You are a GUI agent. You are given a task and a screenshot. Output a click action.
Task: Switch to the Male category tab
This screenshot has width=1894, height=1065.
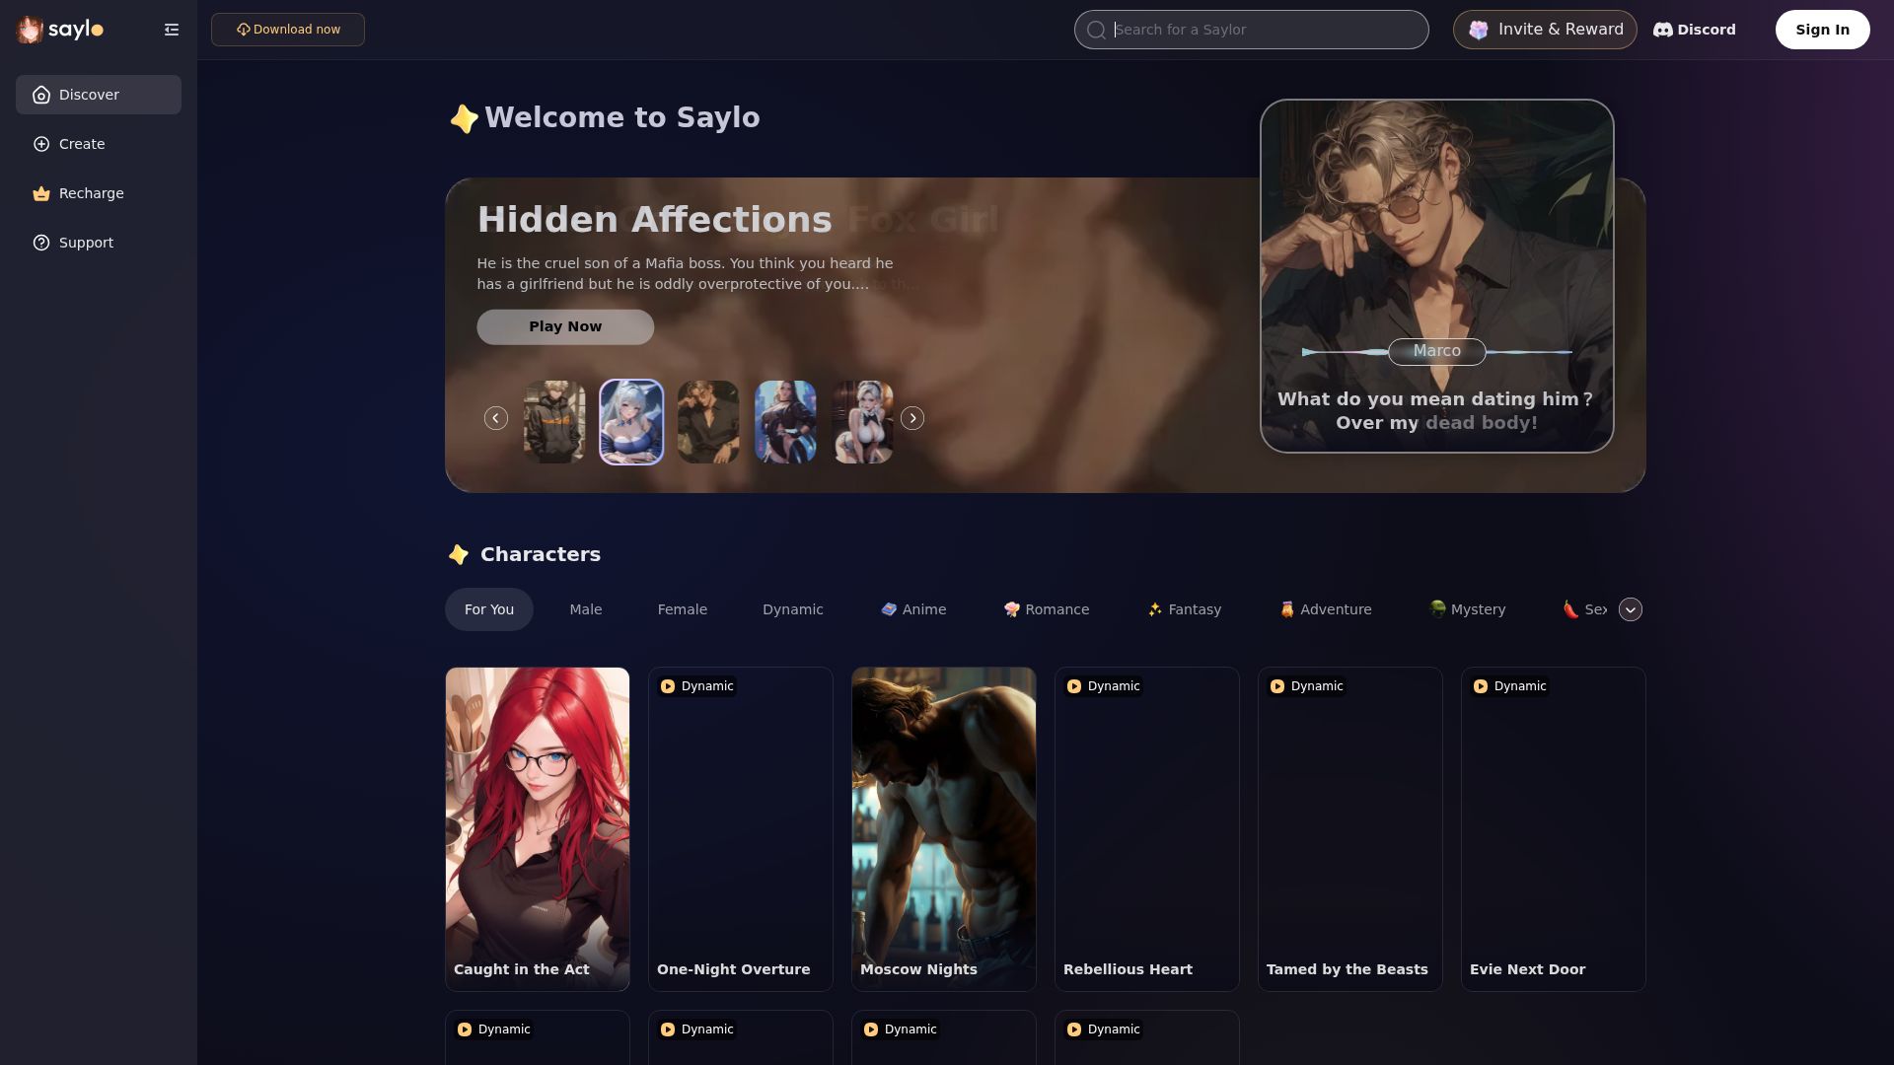click(x=585, y=609)
